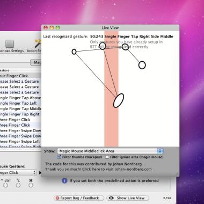Enable Filter ignore area (magic mouse) checkbox
Image resolution: width=204 pixels, height=204 pixels.
coord(107,157)
